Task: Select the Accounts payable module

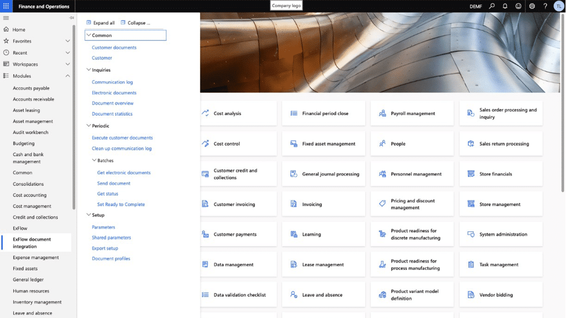Action: click(x=31, y=88)
